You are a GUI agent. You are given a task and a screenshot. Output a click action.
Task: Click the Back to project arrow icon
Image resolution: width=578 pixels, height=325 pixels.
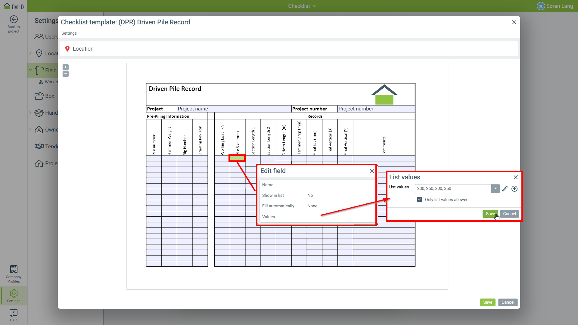tap(14, 20)
